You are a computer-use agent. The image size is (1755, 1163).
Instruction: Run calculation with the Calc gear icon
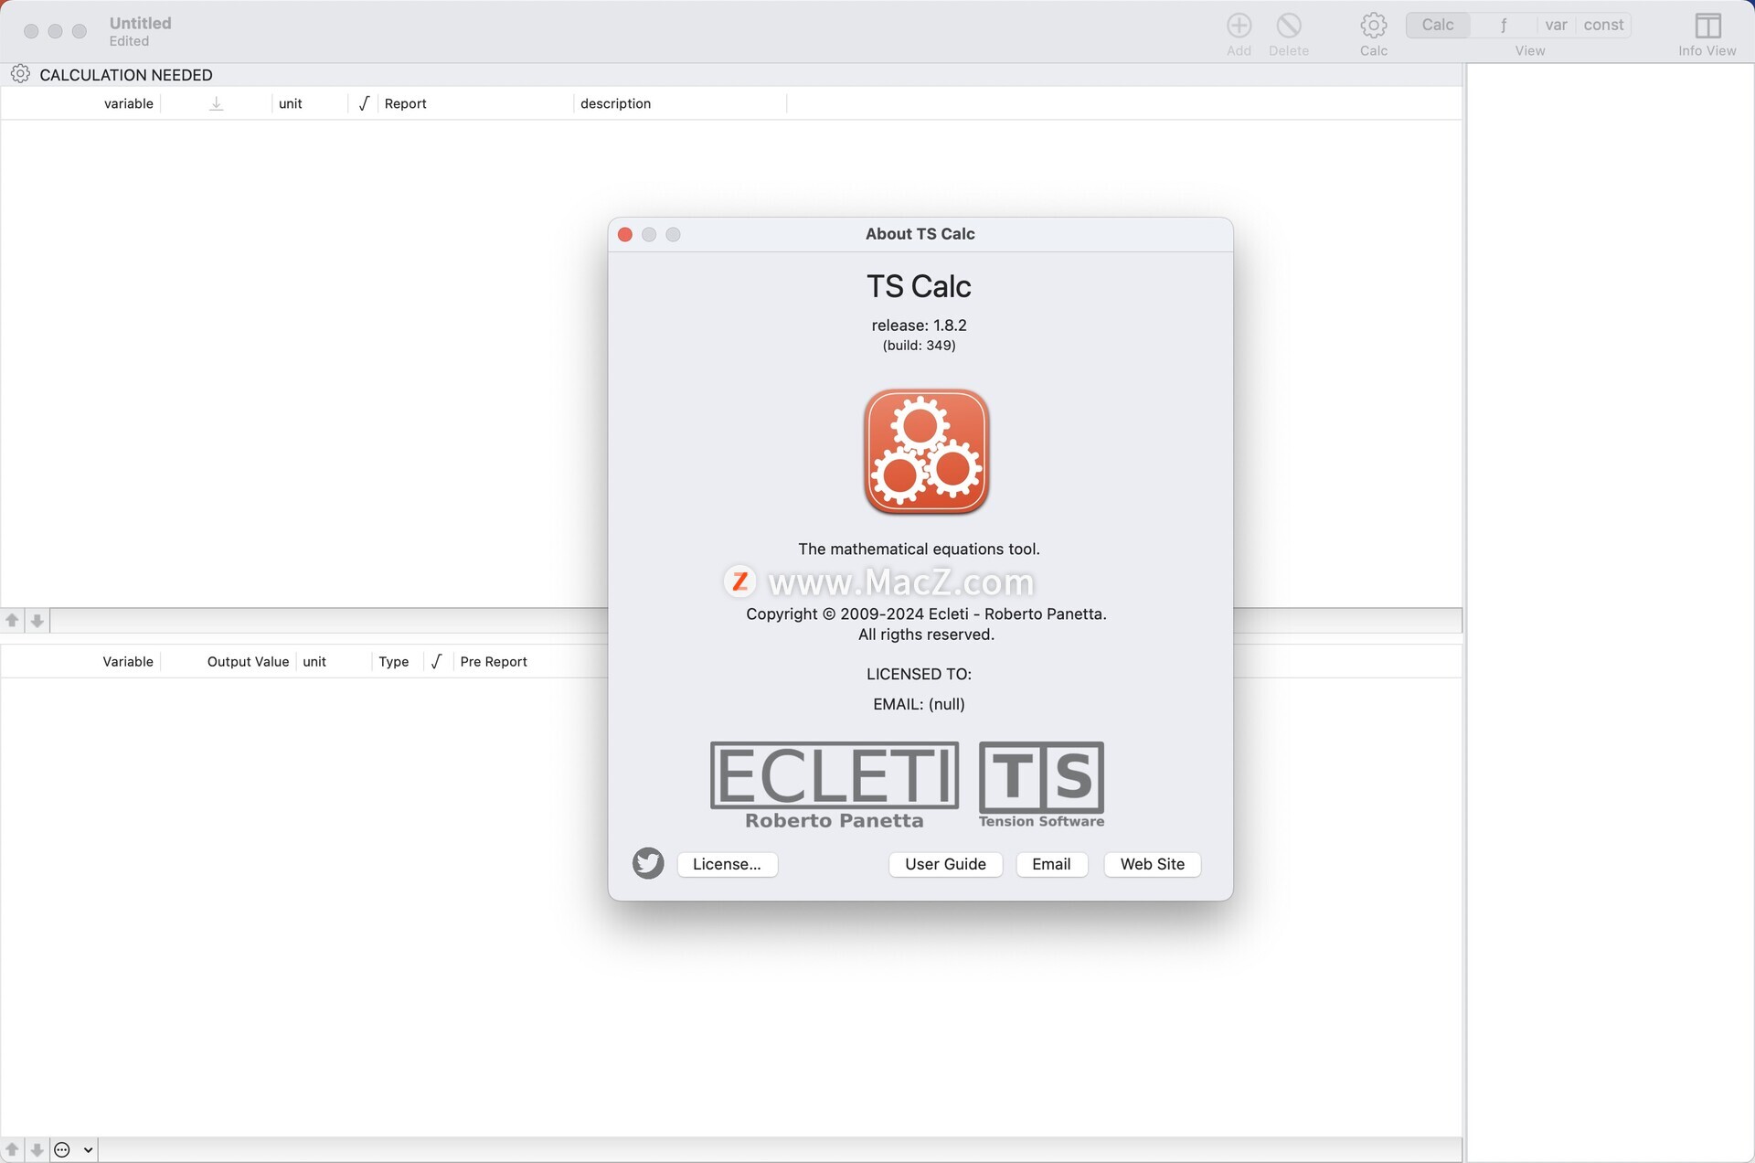point(1373,26)
